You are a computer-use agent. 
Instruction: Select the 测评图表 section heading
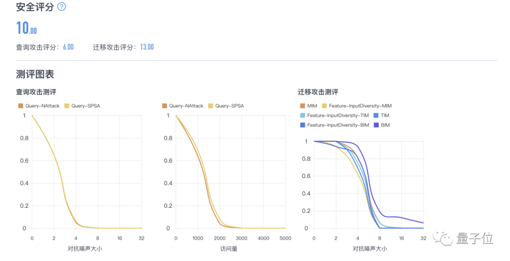tap(35, 74)
